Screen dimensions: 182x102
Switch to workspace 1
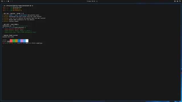(x=4, y=1)
